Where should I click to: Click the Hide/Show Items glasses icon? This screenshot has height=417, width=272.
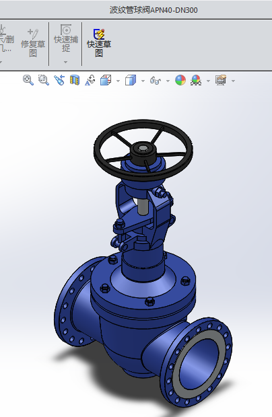pyautogui.click(x=156, y=80)
